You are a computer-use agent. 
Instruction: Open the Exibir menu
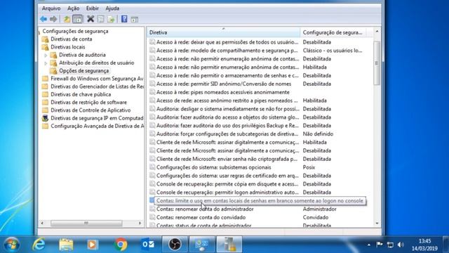(93, 8)
